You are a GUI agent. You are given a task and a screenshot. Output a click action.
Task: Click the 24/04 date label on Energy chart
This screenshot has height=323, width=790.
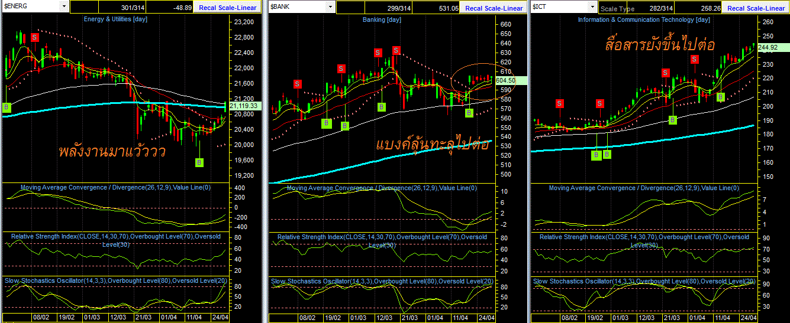[x=220, y=317]
